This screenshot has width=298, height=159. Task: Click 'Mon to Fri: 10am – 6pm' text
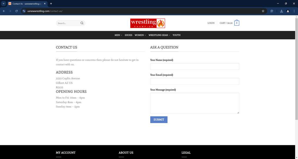pyautogui.click(x=70, y=98)
